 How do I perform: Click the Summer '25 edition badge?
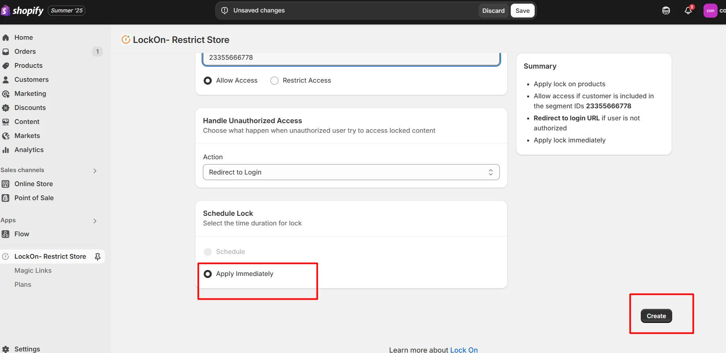pyautogui.click(x=67, y=10)
